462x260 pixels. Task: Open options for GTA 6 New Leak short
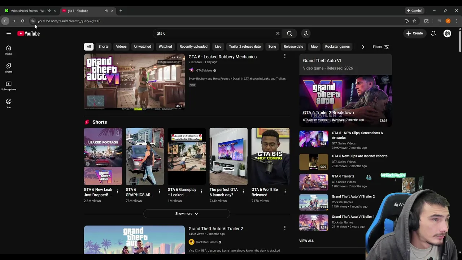coord(117,191)
